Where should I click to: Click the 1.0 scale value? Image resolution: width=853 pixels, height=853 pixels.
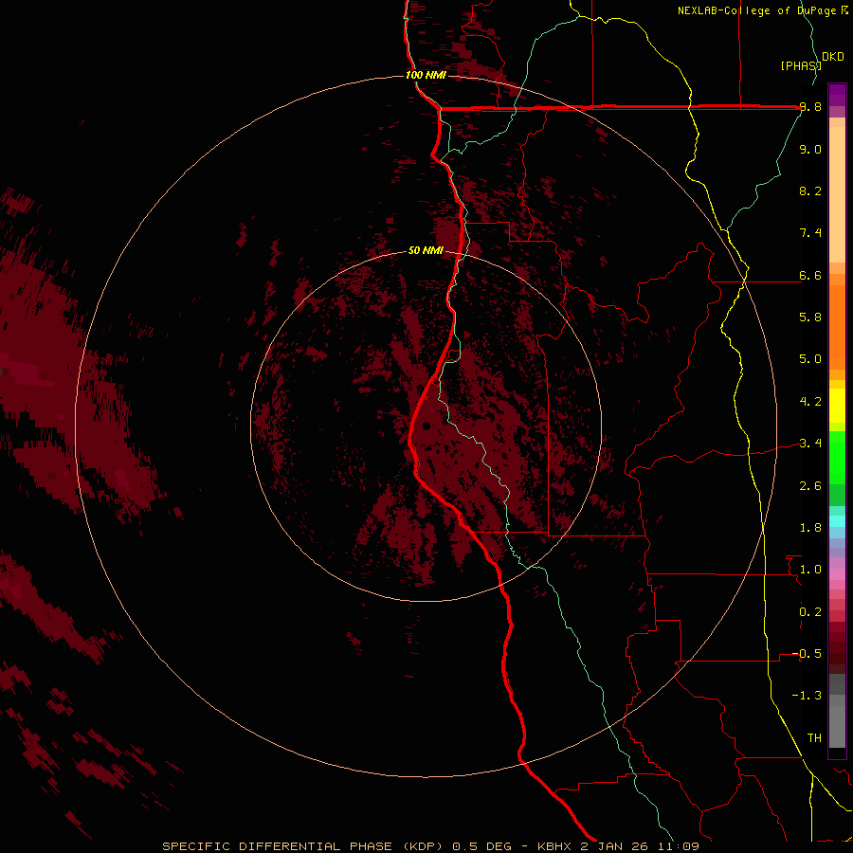[810, 570]
